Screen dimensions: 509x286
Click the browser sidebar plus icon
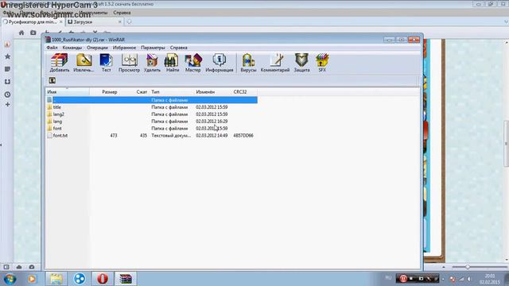pos(7,104)
